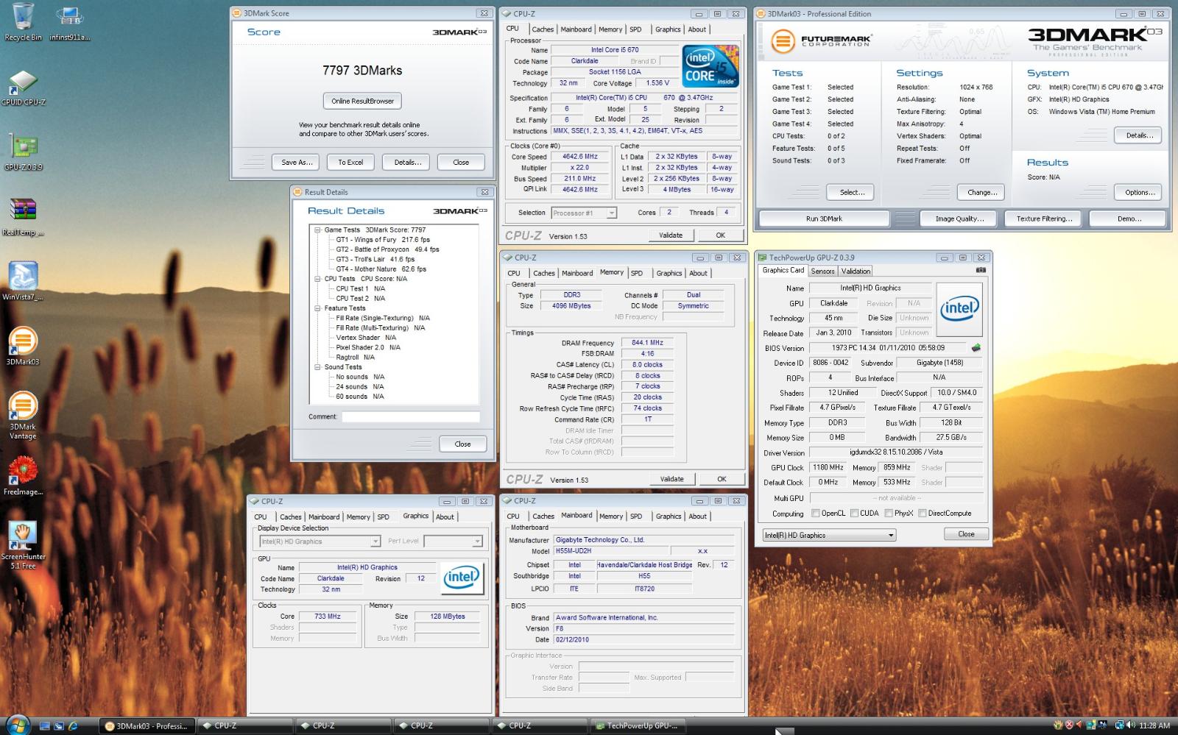
Task: Click the To Excel button
Action: [350, 162]
